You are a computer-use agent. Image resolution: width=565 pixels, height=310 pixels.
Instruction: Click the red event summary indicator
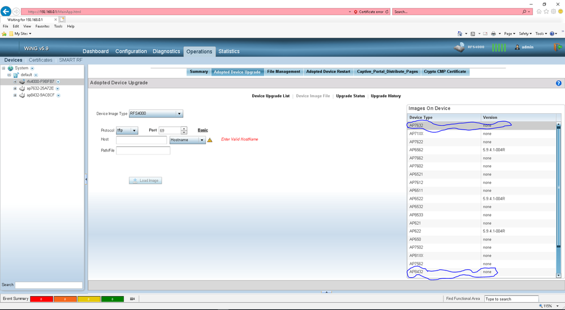click(41, 299)
